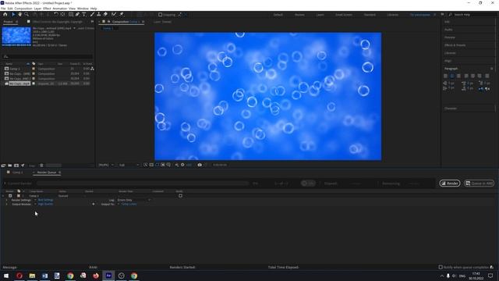The height and width of the screenshot is (281, 499).
Task: Switch to the Render Queue tab
Action: pos(47,173)
